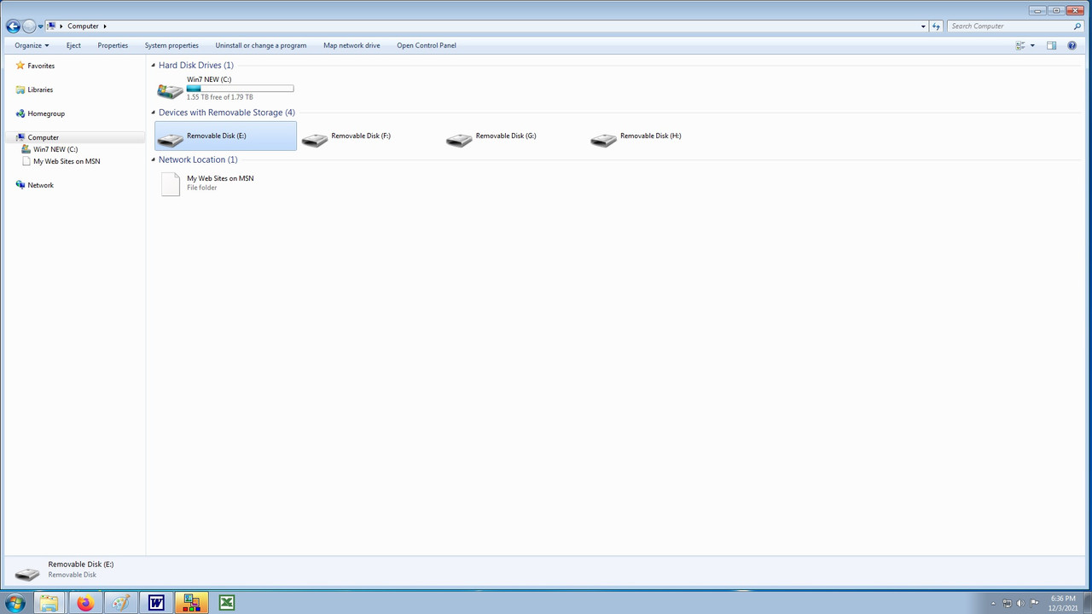This screenshot has width=1092, height=614.
Task: Open the address bar previous locations dropdown
Action: click(923, 26)
